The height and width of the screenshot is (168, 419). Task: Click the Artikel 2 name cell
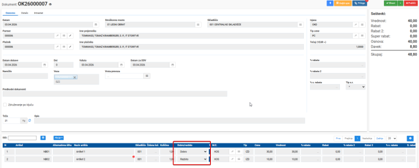point(104,159)
